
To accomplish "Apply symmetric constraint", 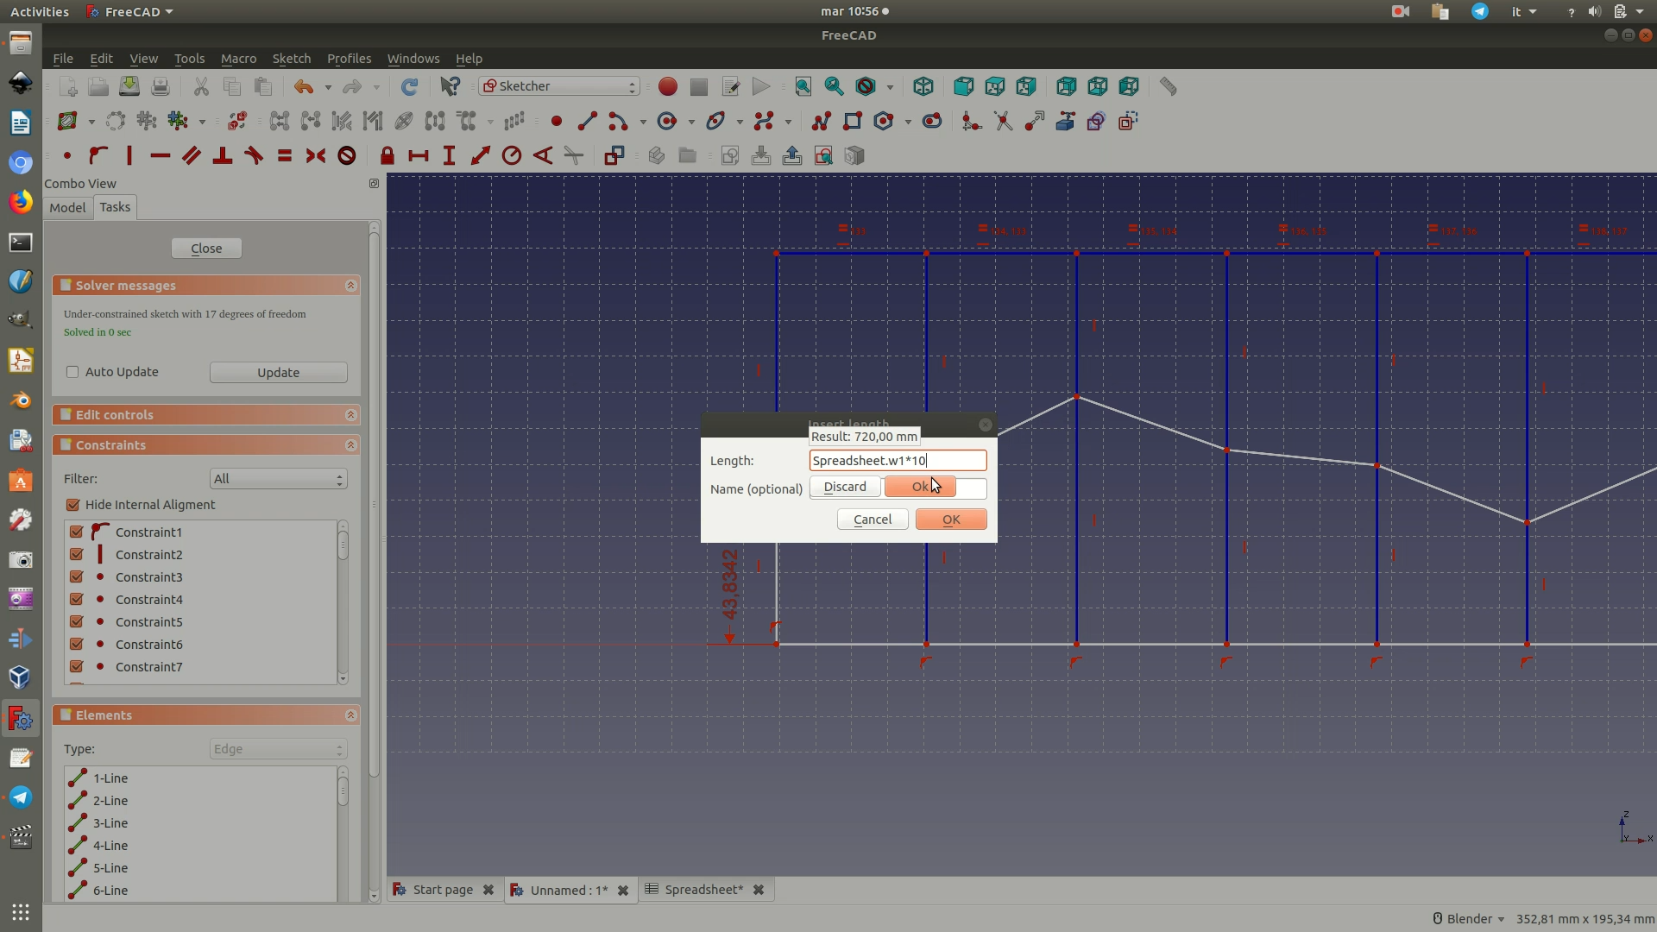I will [315, 156].
